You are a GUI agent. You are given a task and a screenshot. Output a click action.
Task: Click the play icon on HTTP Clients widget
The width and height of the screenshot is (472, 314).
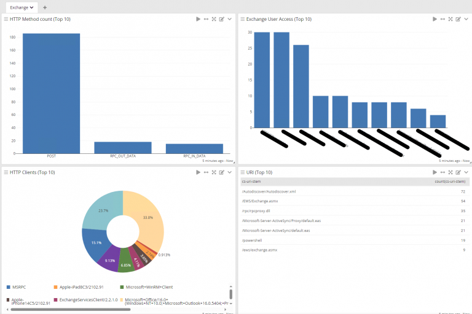(198, 172)
